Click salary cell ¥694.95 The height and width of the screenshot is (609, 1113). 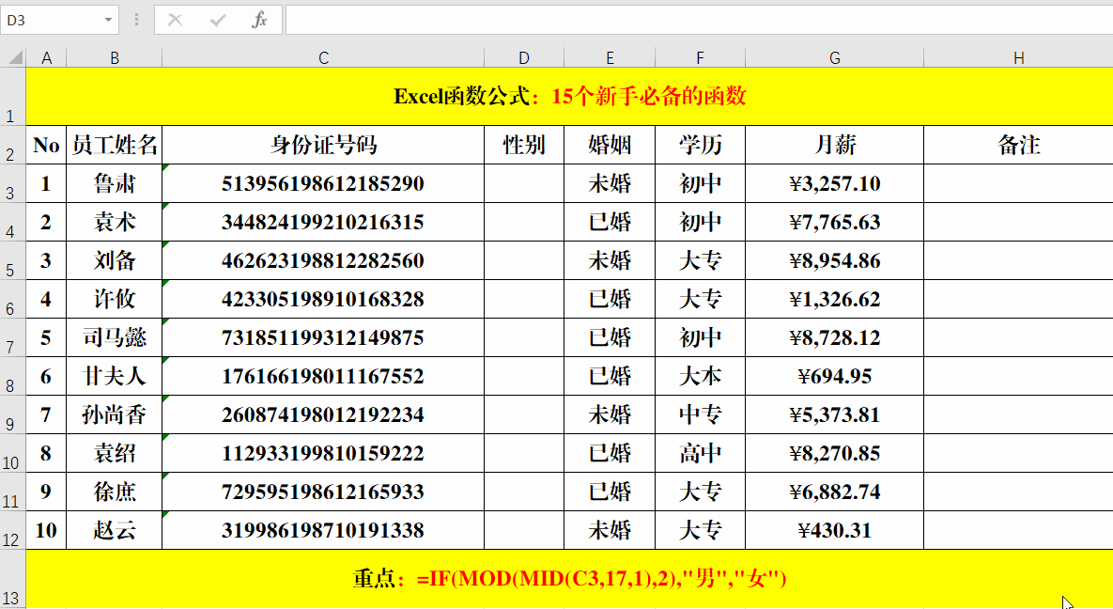click(835, 376)
